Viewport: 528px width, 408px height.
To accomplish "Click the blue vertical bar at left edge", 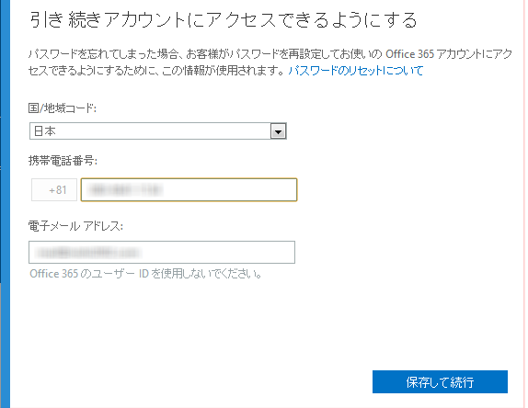I will coord(5,204).
